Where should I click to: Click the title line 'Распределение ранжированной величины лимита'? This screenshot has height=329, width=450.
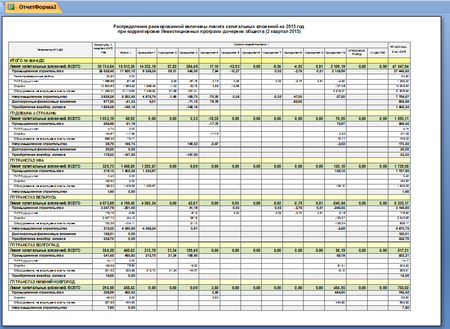(x=208, y=27)
